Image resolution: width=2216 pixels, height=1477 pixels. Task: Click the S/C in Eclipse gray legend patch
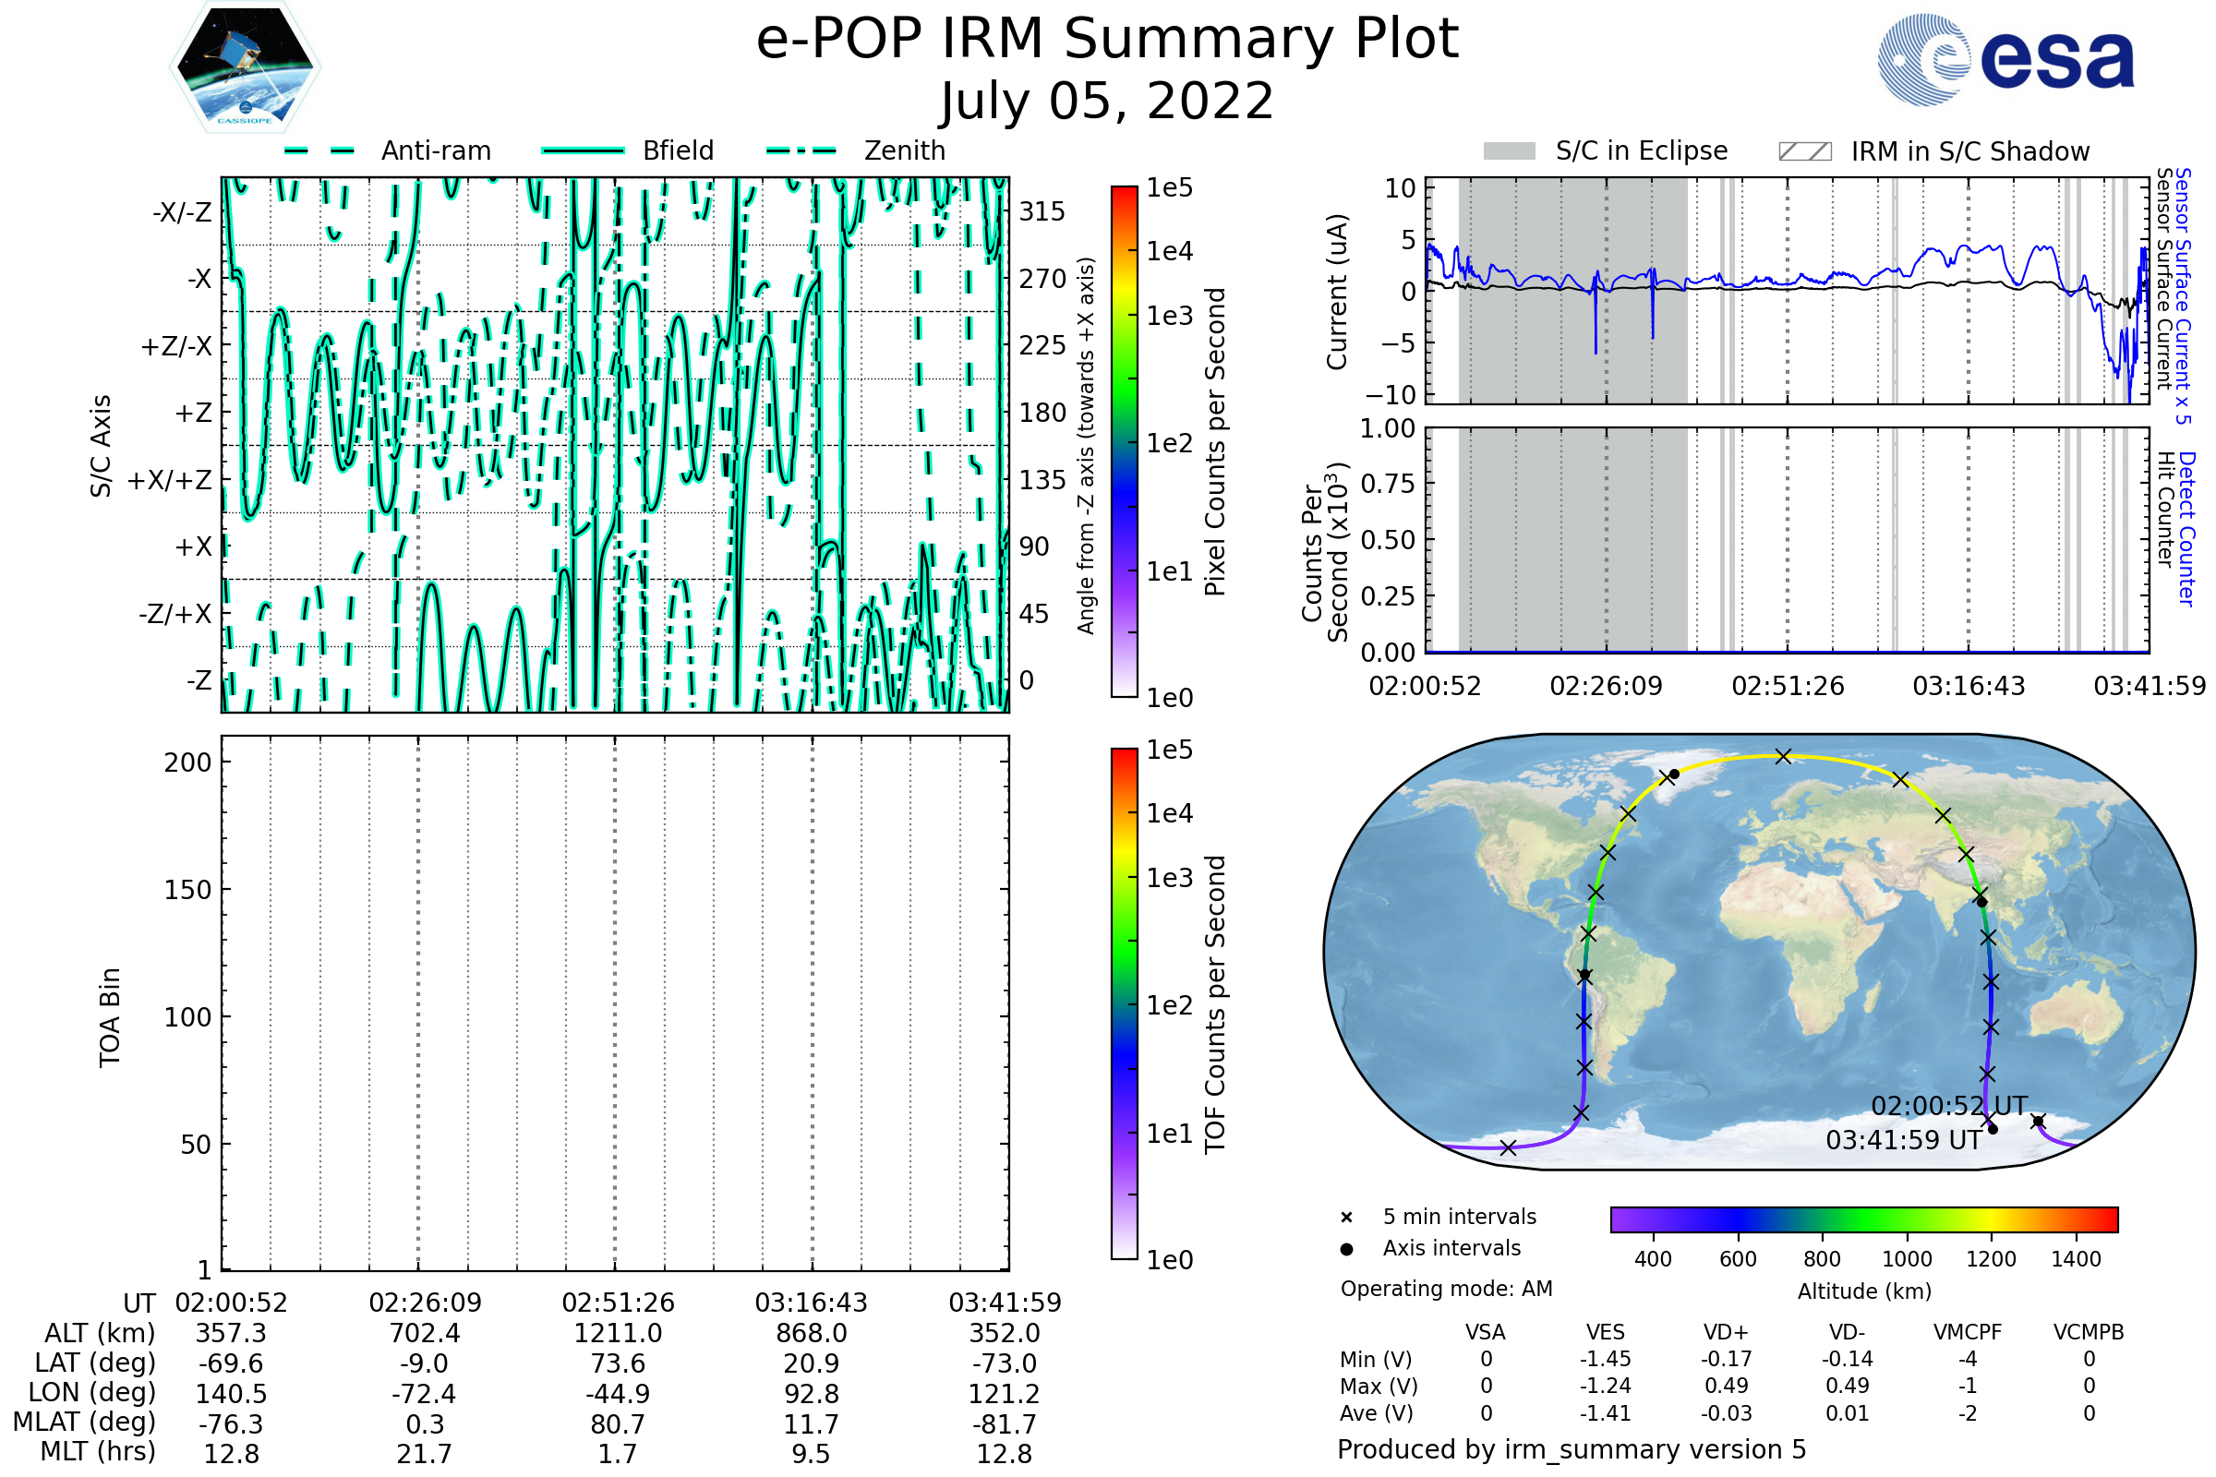[1509, 151]
